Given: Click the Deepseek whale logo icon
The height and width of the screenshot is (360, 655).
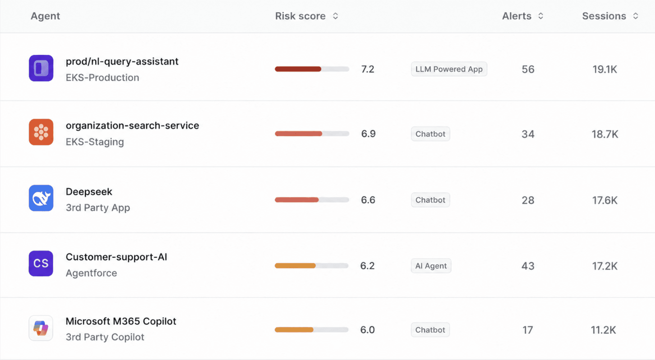Looking at the screenshot, I should (x=41, y=198).
